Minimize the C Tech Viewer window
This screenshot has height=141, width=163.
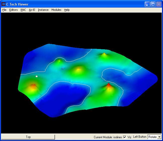click(147, 4)
